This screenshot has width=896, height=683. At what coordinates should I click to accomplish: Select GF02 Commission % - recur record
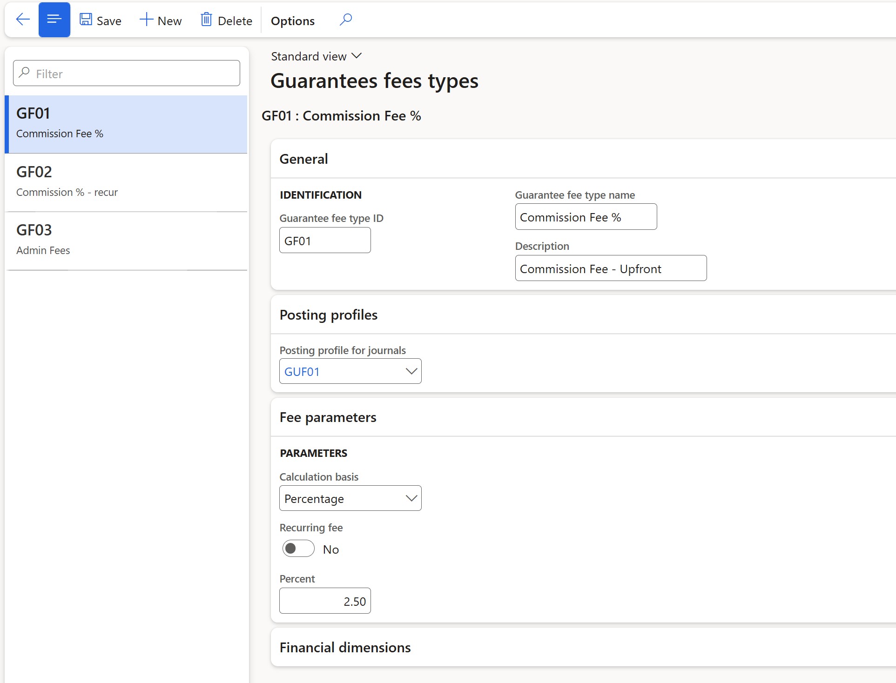pos(126,182)
